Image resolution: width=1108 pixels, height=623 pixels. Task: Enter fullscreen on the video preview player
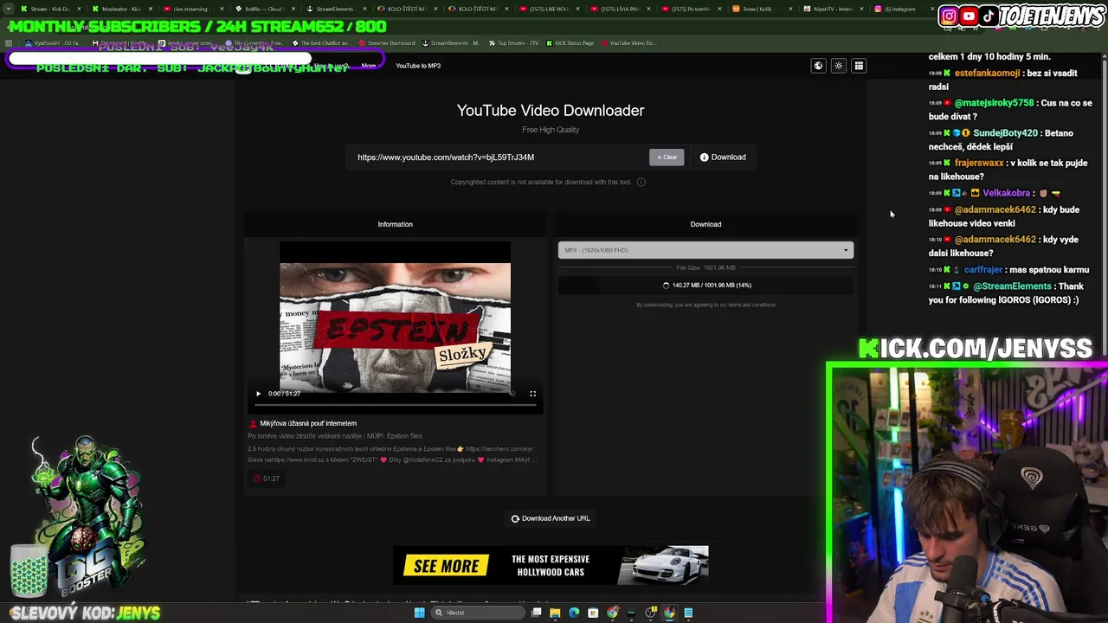[x=532, y=394]
